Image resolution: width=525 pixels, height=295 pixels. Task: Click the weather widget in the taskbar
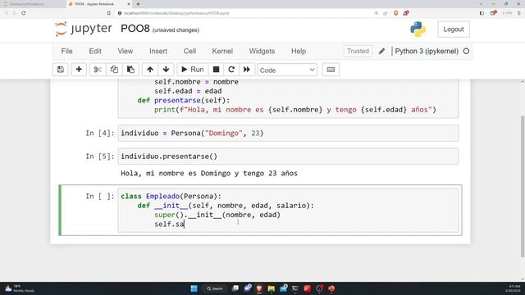tap(20, 288)
